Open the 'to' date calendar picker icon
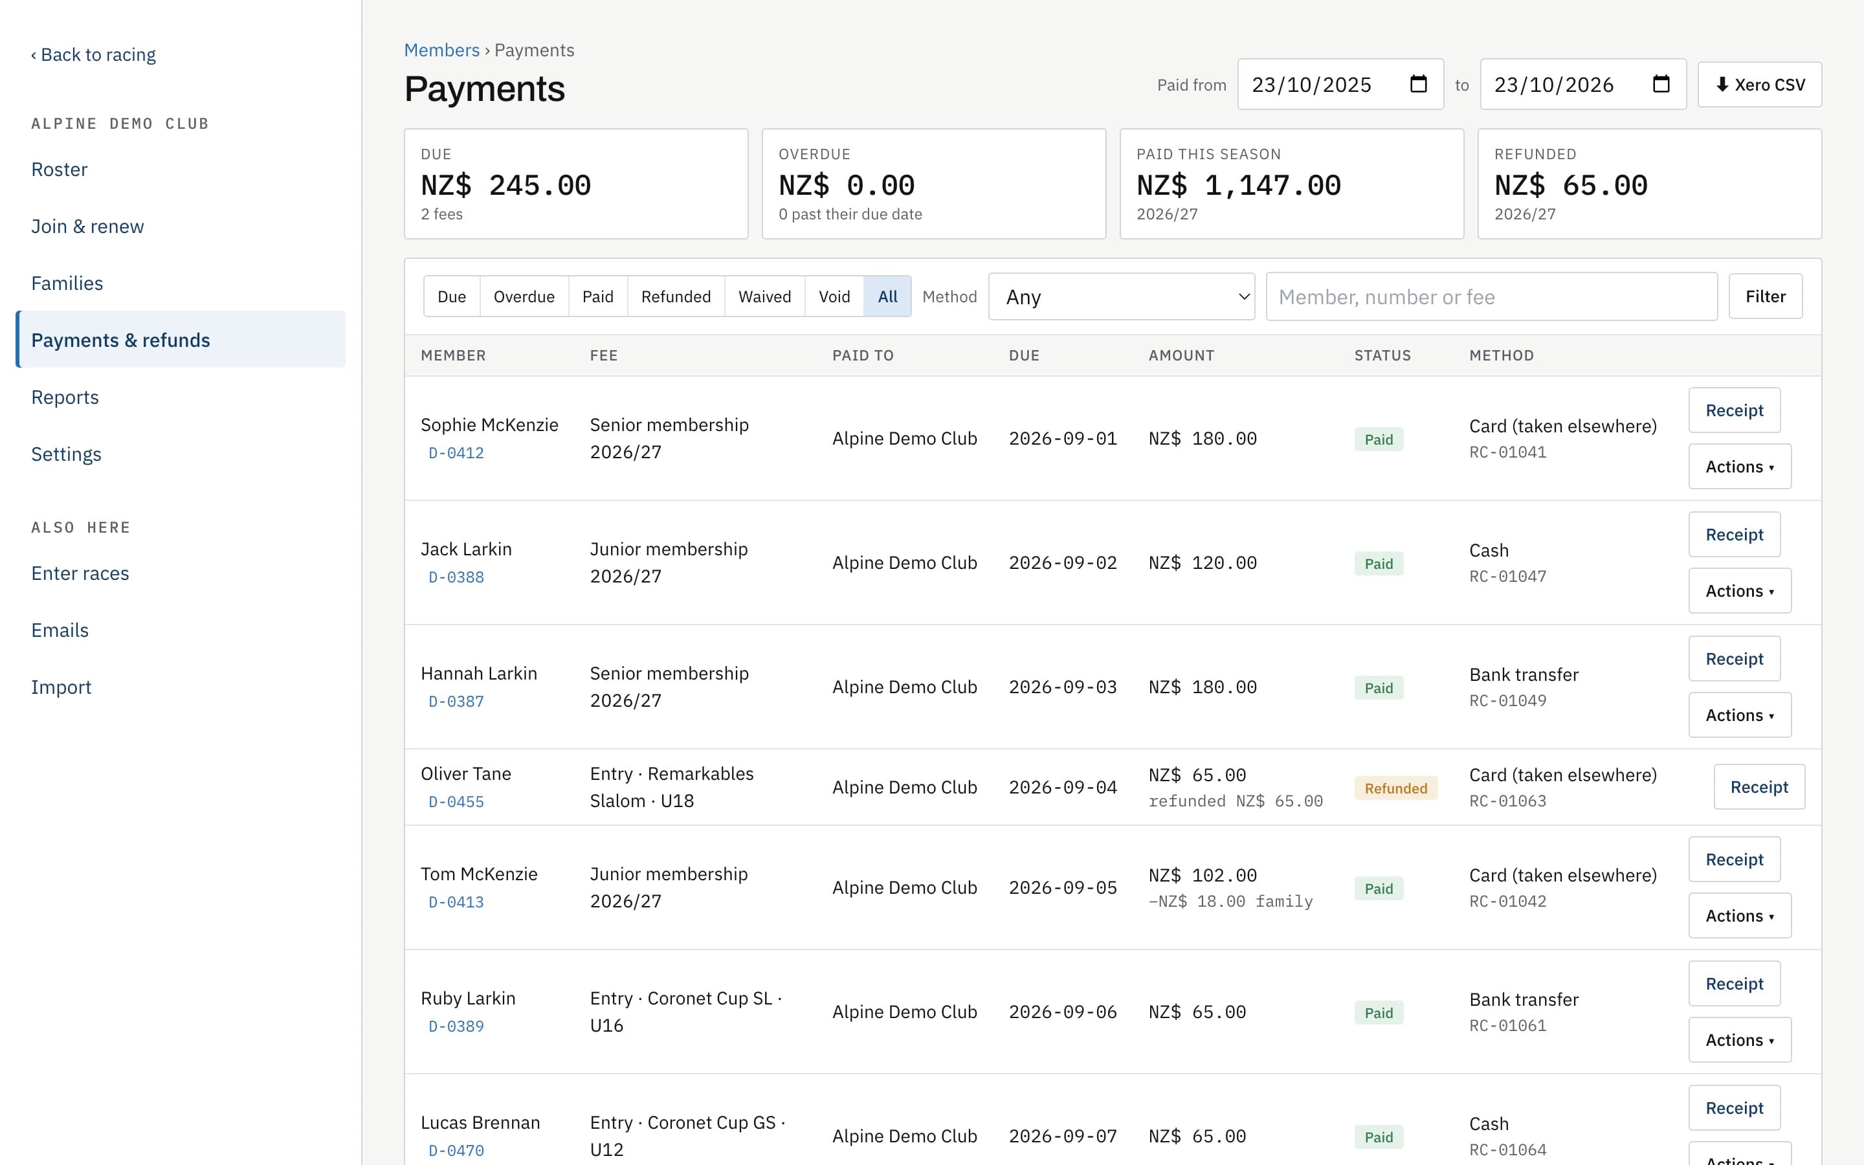The height and width of the screenshot is (1165, 1864). pyautogui.click(x=1661, y=84)
